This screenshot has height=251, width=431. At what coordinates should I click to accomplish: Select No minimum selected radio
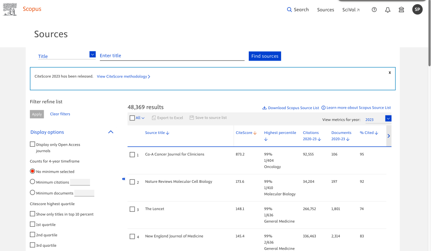pyautogui.click(x=32, y=171)
